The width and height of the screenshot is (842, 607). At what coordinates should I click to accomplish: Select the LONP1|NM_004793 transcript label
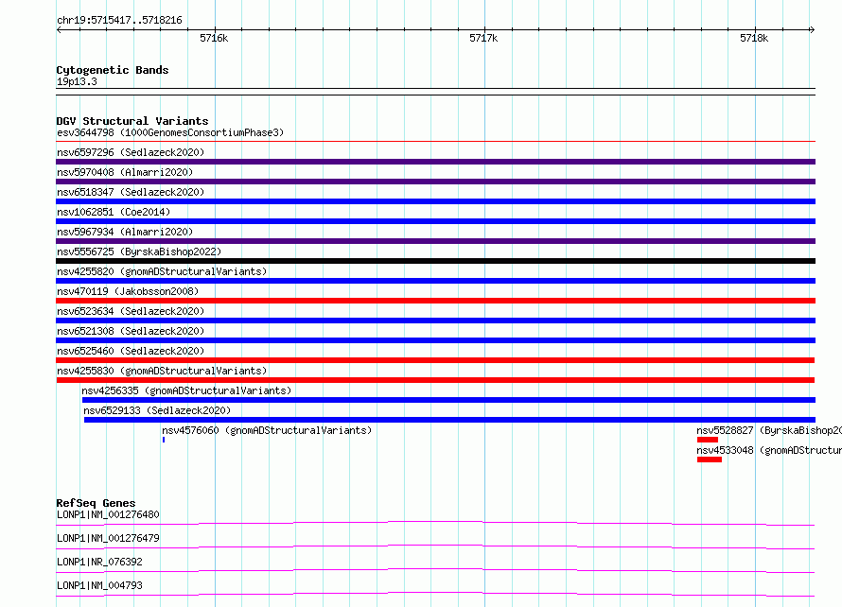pos(99,585)
